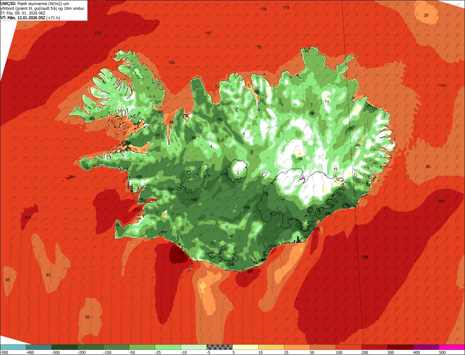Click the flux value "204" off the west coast
This screenshot has width=465, height=355.
(x=71, y=177)
